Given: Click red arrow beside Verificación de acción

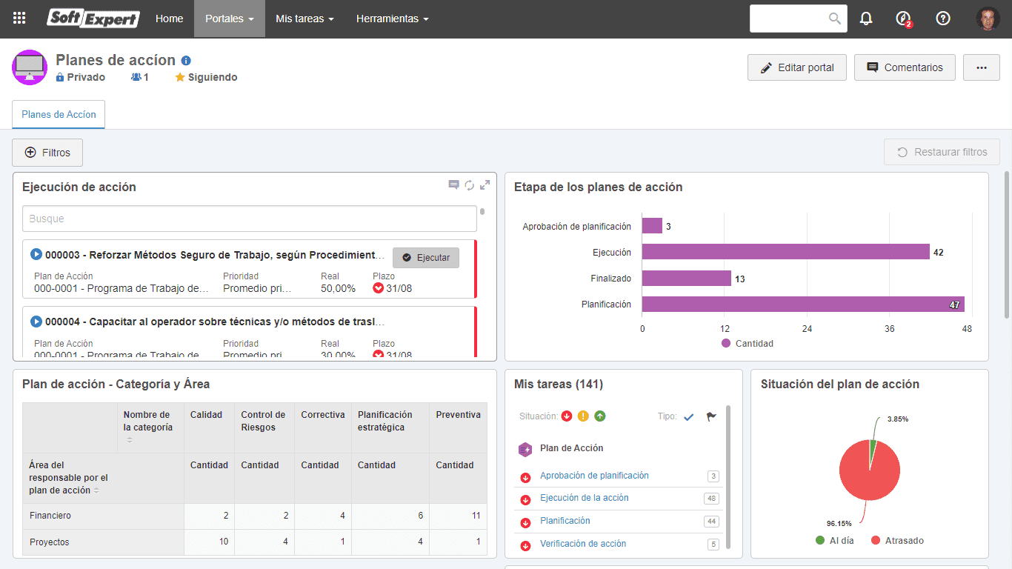Looking at the screenshot, I should (x=526, y=546).
